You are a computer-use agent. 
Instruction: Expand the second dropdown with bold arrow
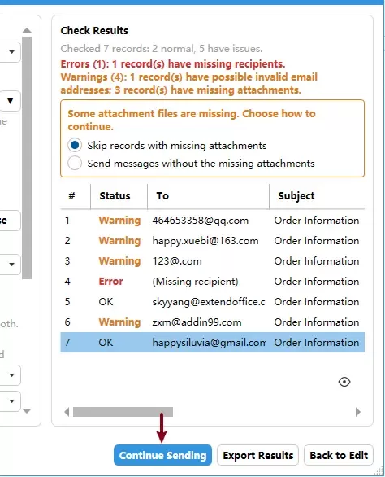(x=11, y=100)
